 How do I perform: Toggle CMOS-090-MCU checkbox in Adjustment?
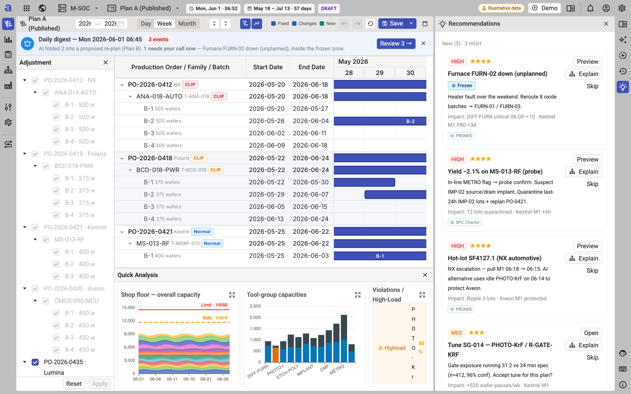pyautogui.click(x=46, y=301)
